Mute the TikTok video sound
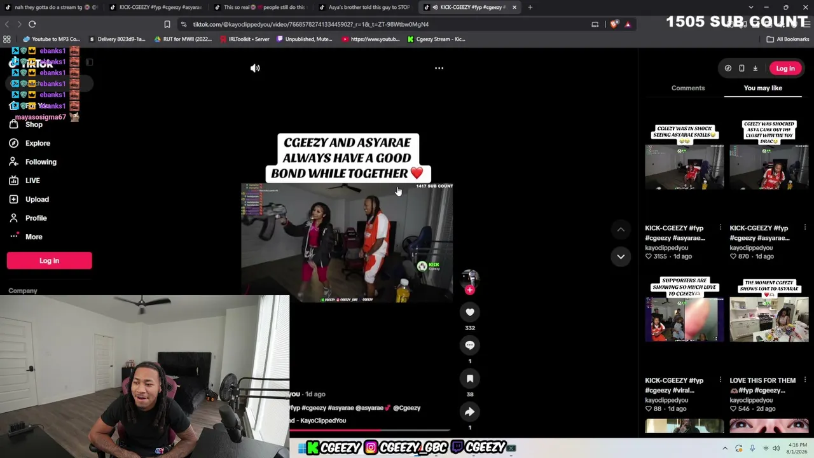The width and height of the screenshot is (814, 458). point(255,68)
